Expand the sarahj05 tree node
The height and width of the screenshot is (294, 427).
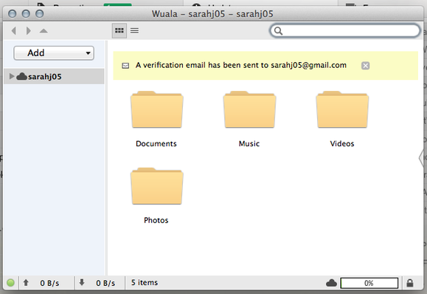(x=12, y=76)
